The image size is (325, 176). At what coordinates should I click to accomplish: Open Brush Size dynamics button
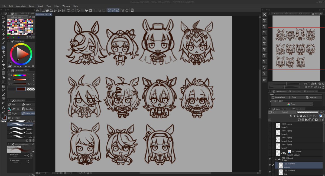point(31,155)
